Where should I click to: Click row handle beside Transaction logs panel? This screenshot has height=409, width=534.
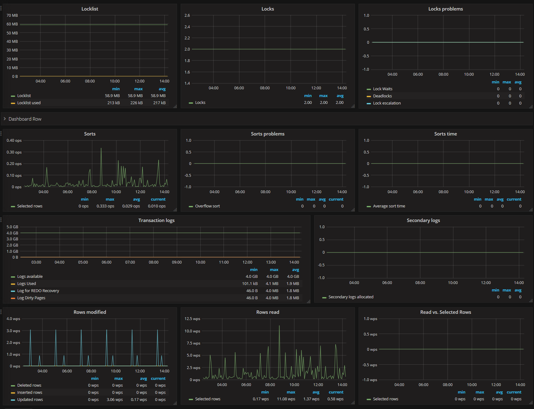click(1, 220)
